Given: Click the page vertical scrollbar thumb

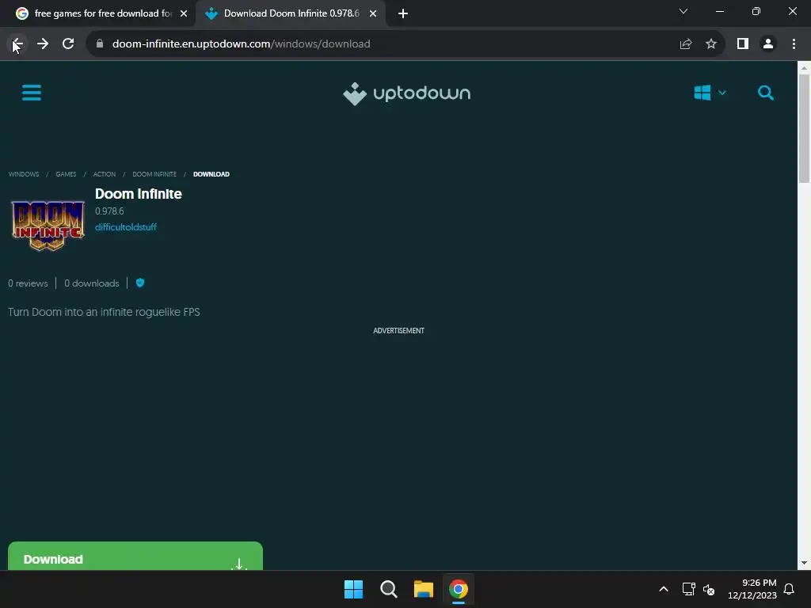Looking at the screenshot, I should pos(804,128).
